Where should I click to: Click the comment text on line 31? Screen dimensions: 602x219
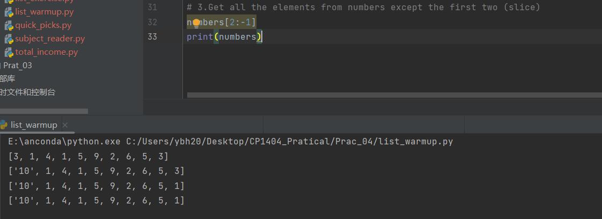point(363,8)
